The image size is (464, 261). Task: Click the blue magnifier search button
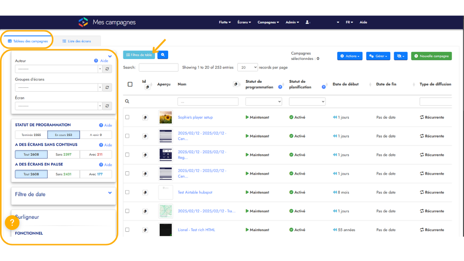[163, 55]
